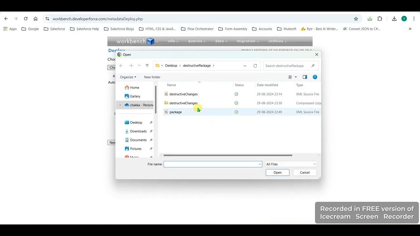The width and height of the screenshot is (420, 236).
Task: Click destructivePackage in the breadcrumb path
Action: (x=197, y=66)
